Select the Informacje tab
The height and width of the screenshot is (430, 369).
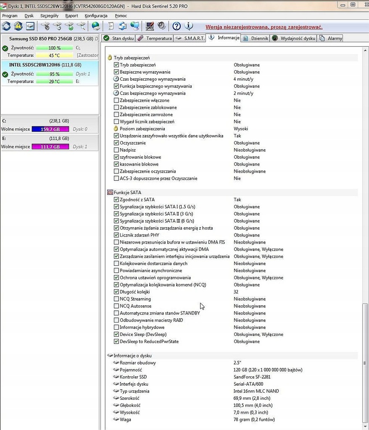(224, 38)
